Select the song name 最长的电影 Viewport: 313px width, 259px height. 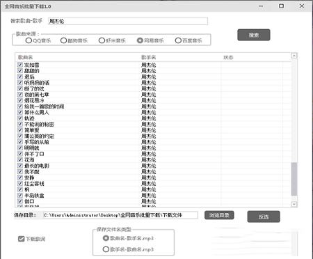coord(37,166)
